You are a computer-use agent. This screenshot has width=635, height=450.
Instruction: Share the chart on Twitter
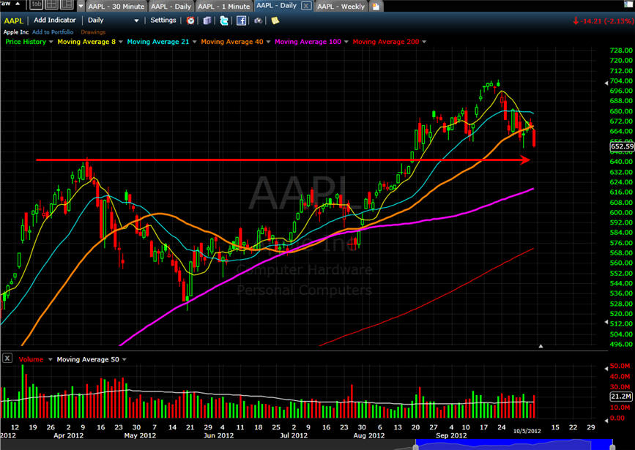[224, 20]
